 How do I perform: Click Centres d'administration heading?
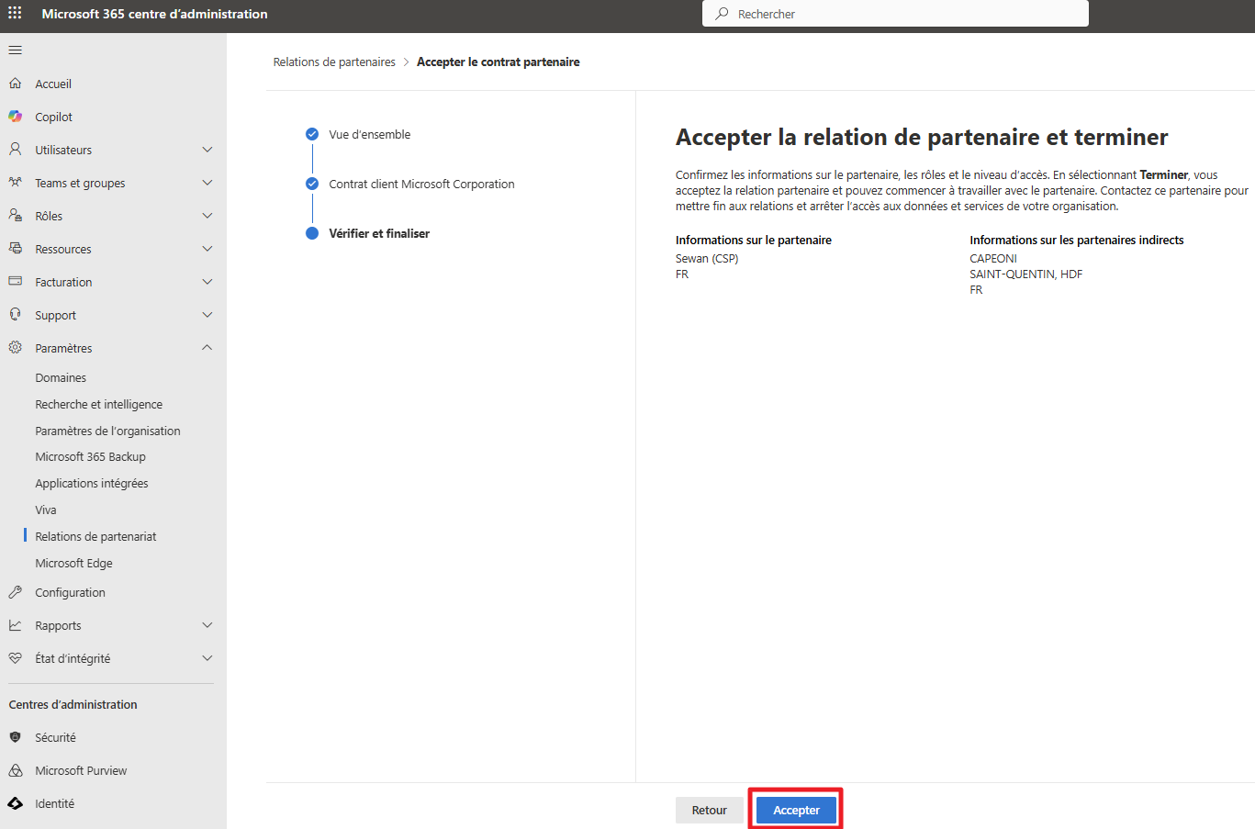73,704
